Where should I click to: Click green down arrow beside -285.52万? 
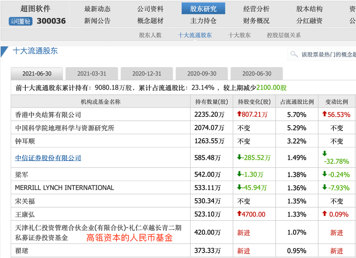coord(239,157)
